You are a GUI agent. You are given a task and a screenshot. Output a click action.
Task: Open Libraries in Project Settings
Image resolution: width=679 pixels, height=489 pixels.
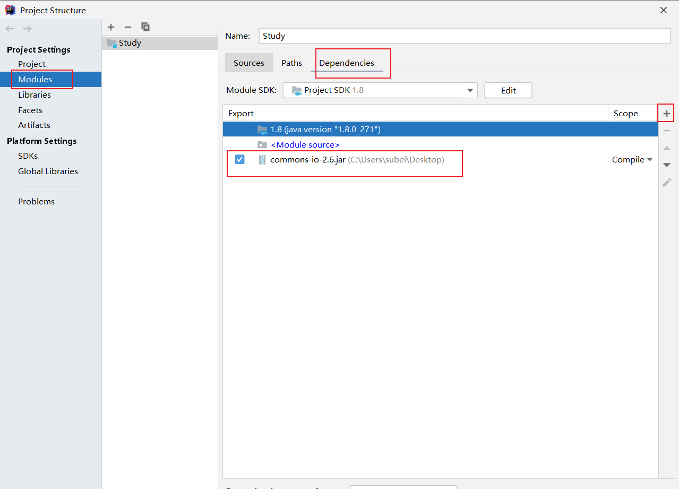coord(35,95)
